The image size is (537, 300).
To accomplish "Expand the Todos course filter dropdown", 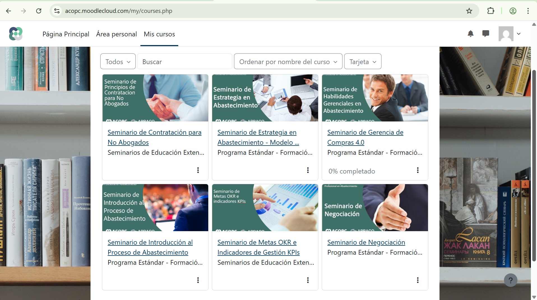I will pos(118,62).
